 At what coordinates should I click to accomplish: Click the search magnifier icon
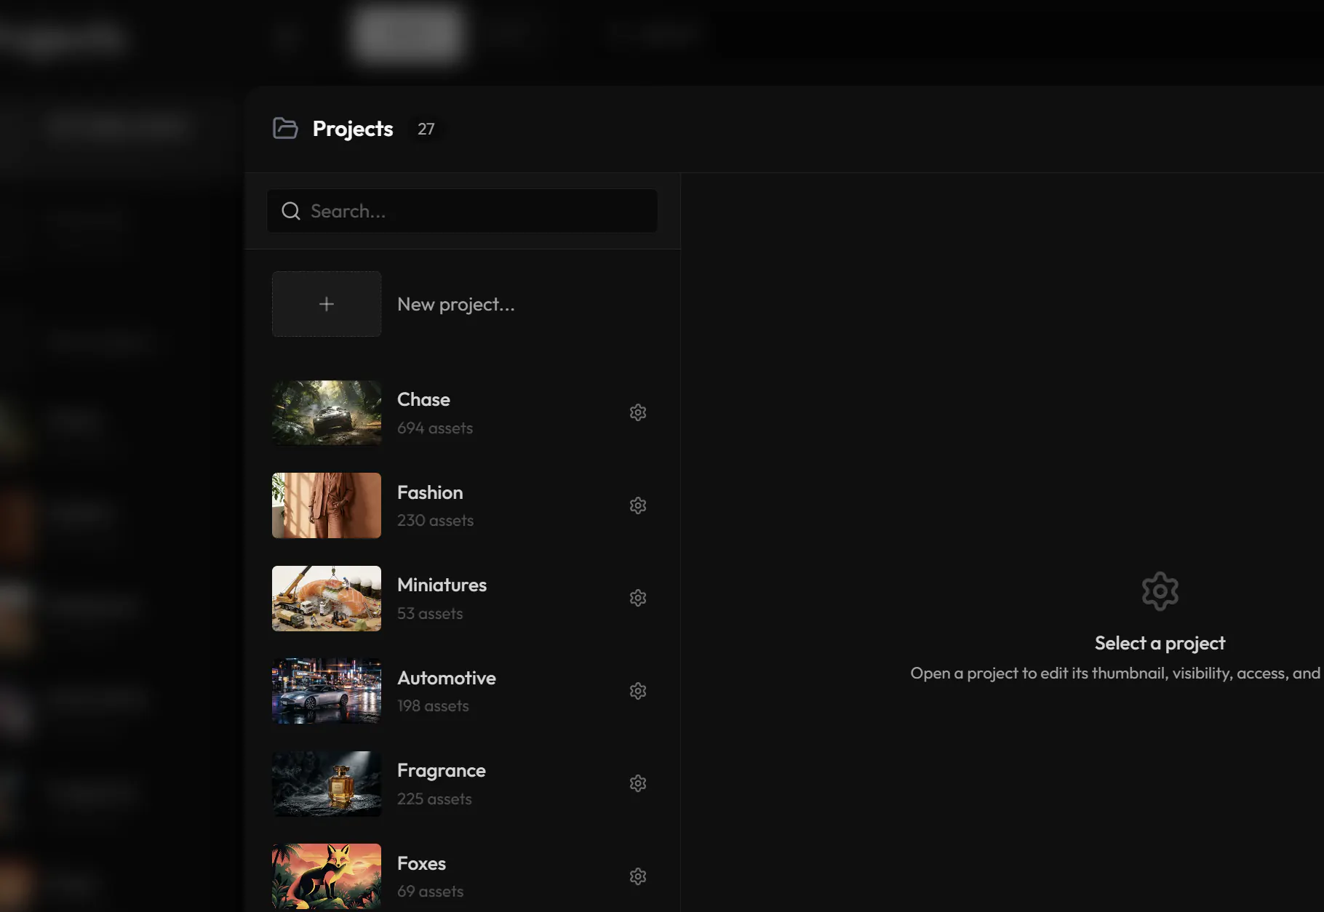point(291,211)
